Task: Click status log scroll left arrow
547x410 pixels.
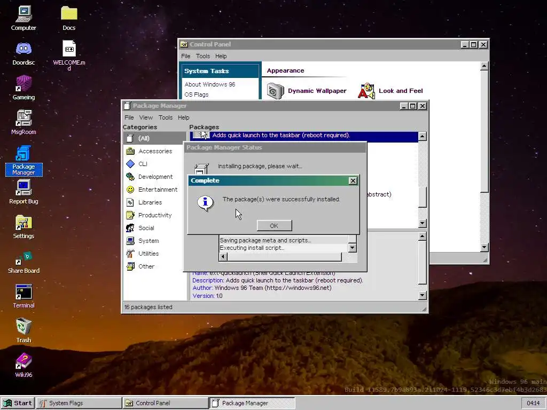Action: (223, 257)
